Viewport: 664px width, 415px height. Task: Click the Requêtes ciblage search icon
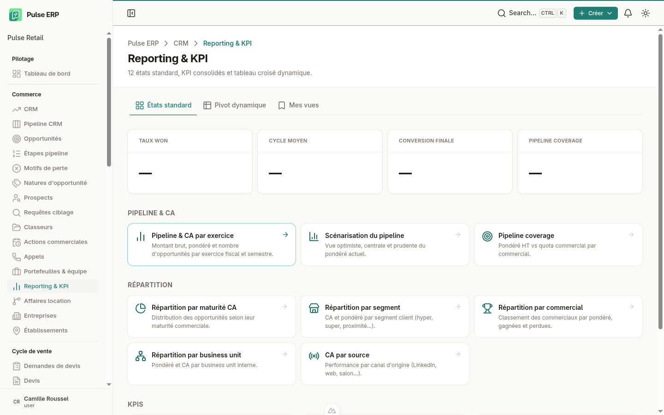click(x=17, y=213)
